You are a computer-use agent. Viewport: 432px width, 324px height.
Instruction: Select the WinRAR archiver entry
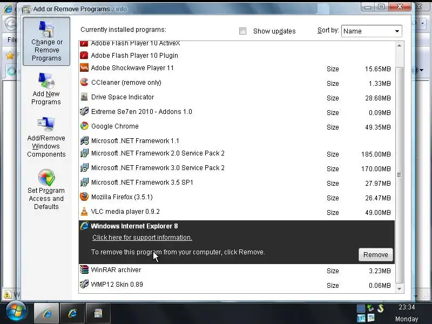click(x=237, y=271)
